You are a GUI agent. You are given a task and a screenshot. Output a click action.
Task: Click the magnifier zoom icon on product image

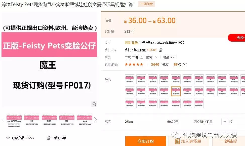pyautogui.click(x=94, y=104)
